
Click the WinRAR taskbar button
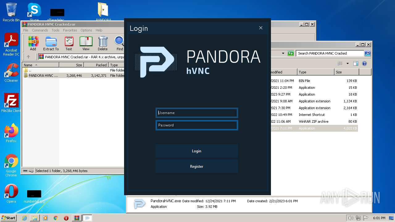[x=77, y=218]
